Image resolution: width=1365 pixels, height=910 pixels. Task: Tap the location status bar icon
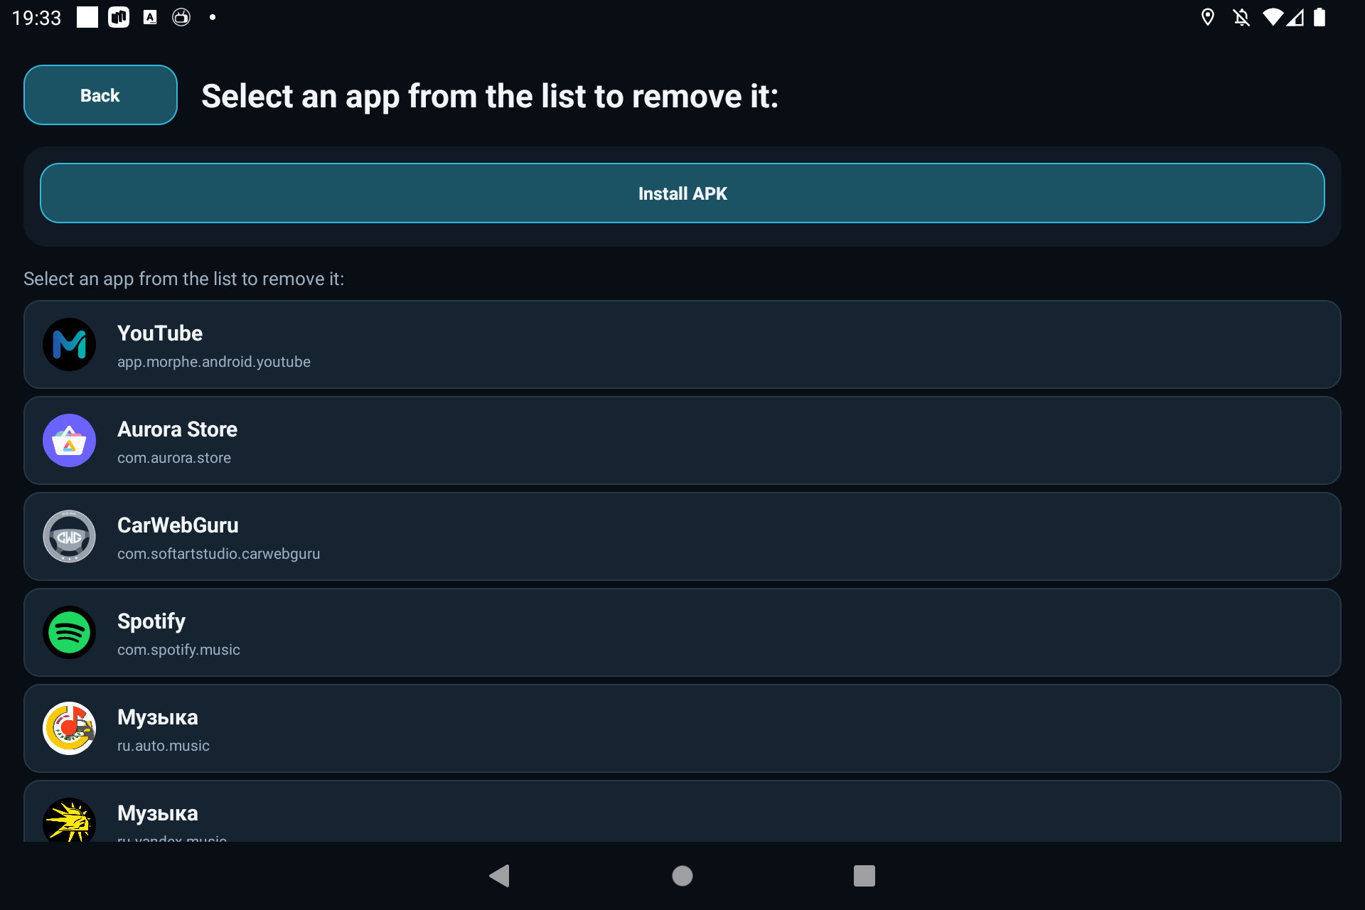click(x=1208, y=17)
